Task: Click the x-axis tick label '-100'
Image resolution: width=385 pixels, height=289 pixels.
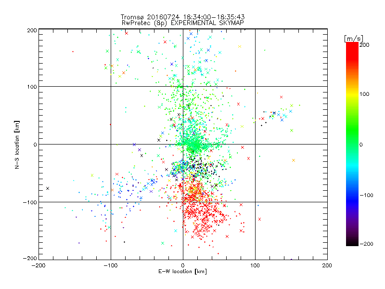Action: coord(111,265)
